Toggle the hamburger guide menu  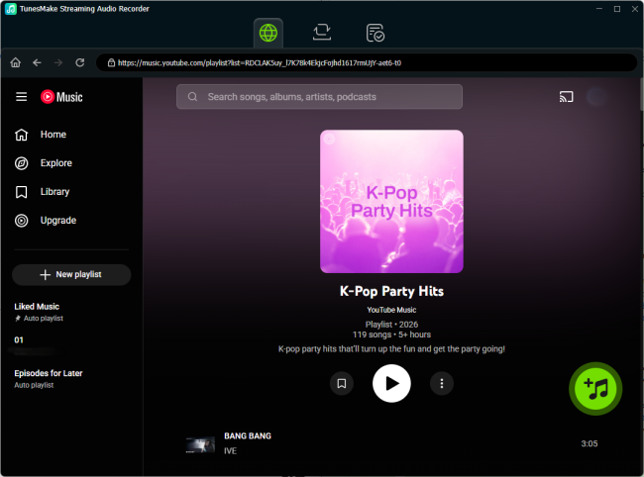click(22, 97)
